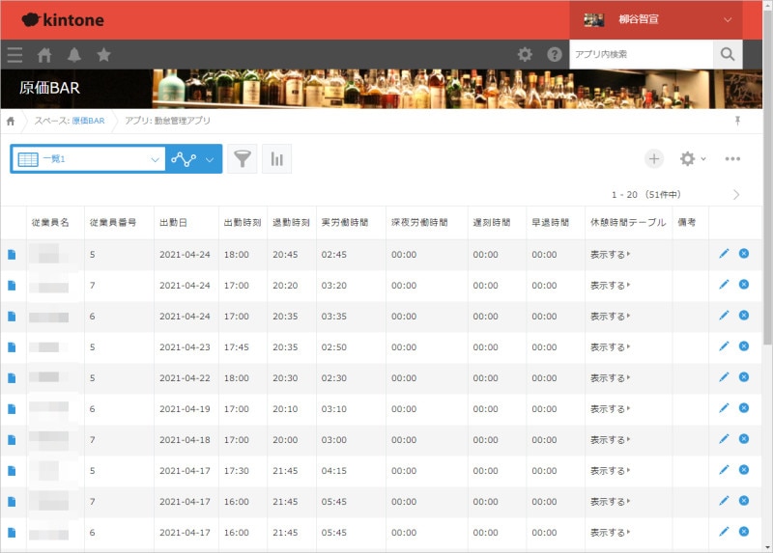The height and width of the screenshot is (553, 773).
Task: Click the kintone logo
Action: click(63, 19)
